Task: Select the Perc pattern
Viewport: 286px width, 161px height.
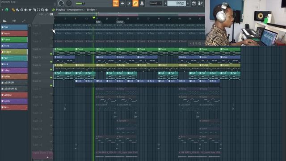Action: [x=14, y=27]
